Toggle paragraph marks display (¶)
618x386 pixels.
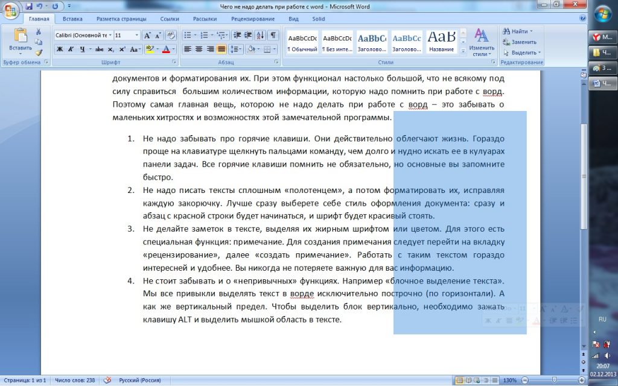(273, 36)
